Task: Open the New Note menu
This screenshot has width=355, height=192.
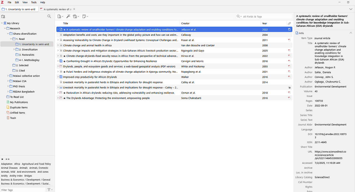Action: tap(85, 17)
